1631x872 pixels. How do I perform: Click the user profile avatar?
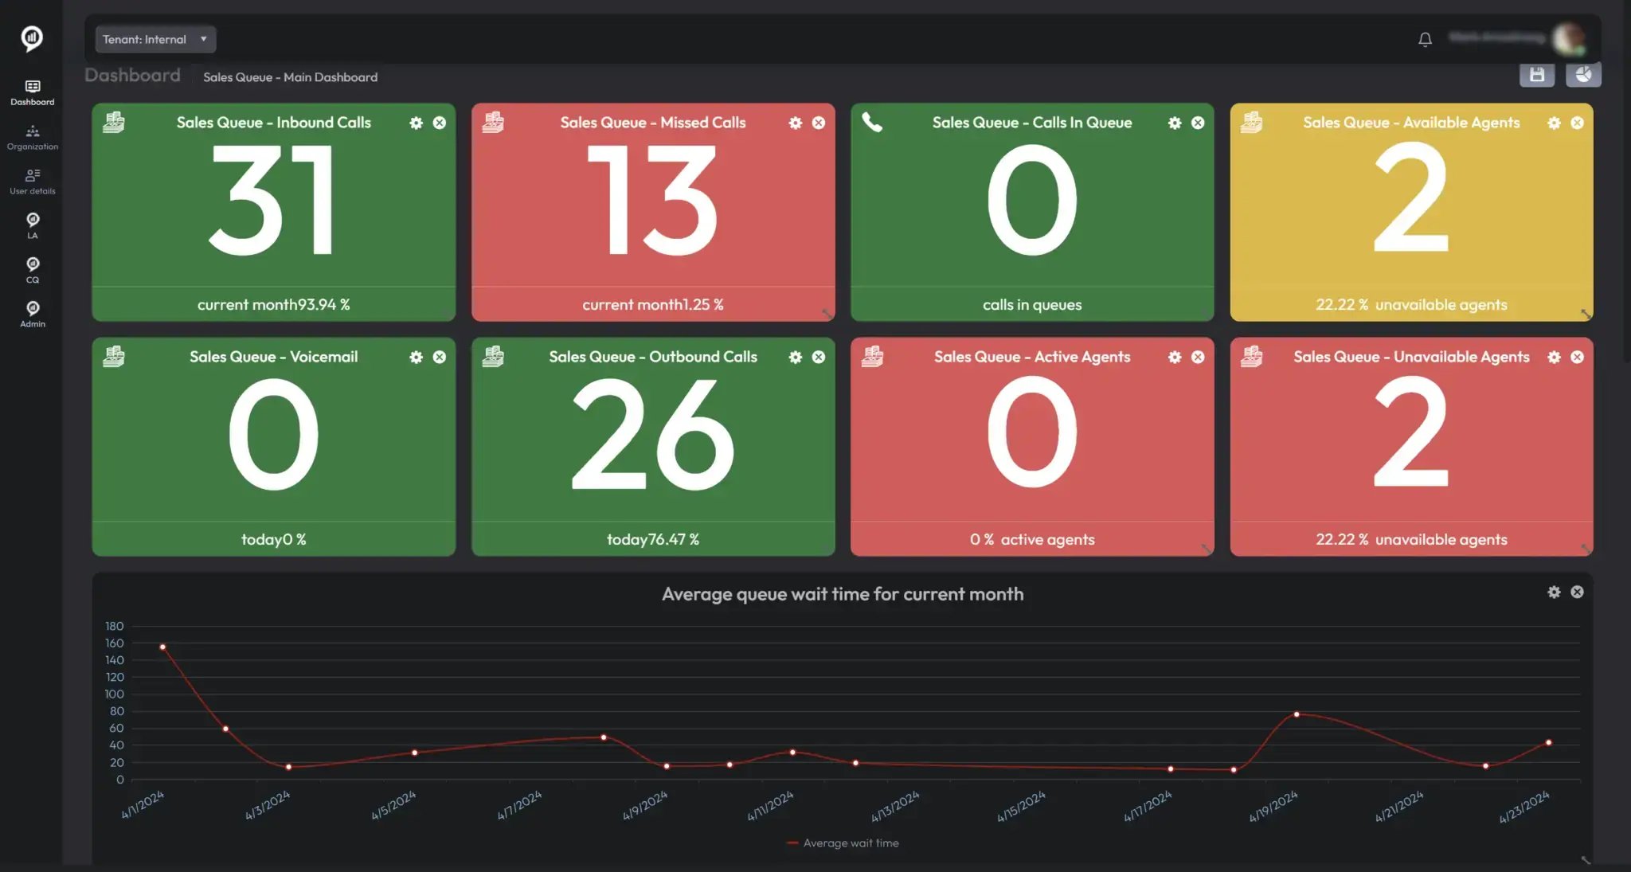point(1568,37)
